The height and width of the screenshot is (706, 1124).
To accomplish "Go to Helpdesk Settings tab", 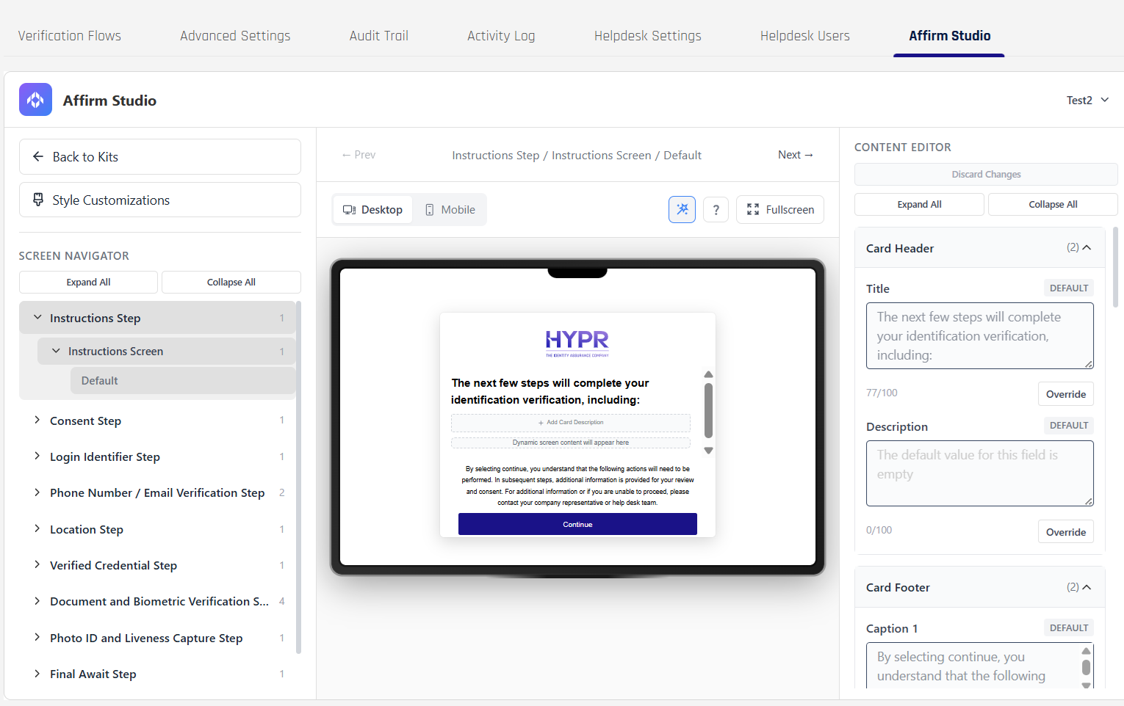I will click(x=647, y=36).
